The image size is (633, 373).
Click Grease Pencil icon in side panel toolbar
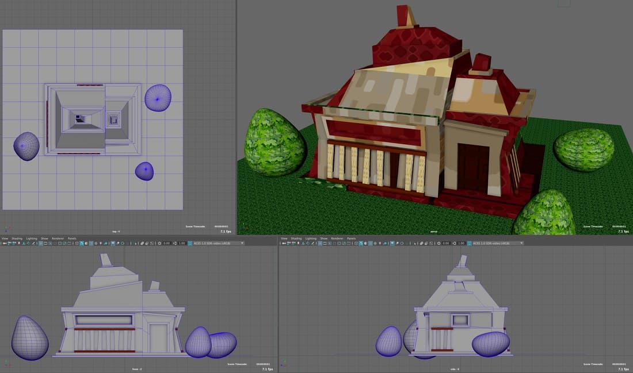tap(312, 243)
